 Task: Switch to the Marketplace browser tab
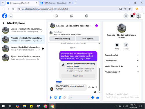(55, 3)
